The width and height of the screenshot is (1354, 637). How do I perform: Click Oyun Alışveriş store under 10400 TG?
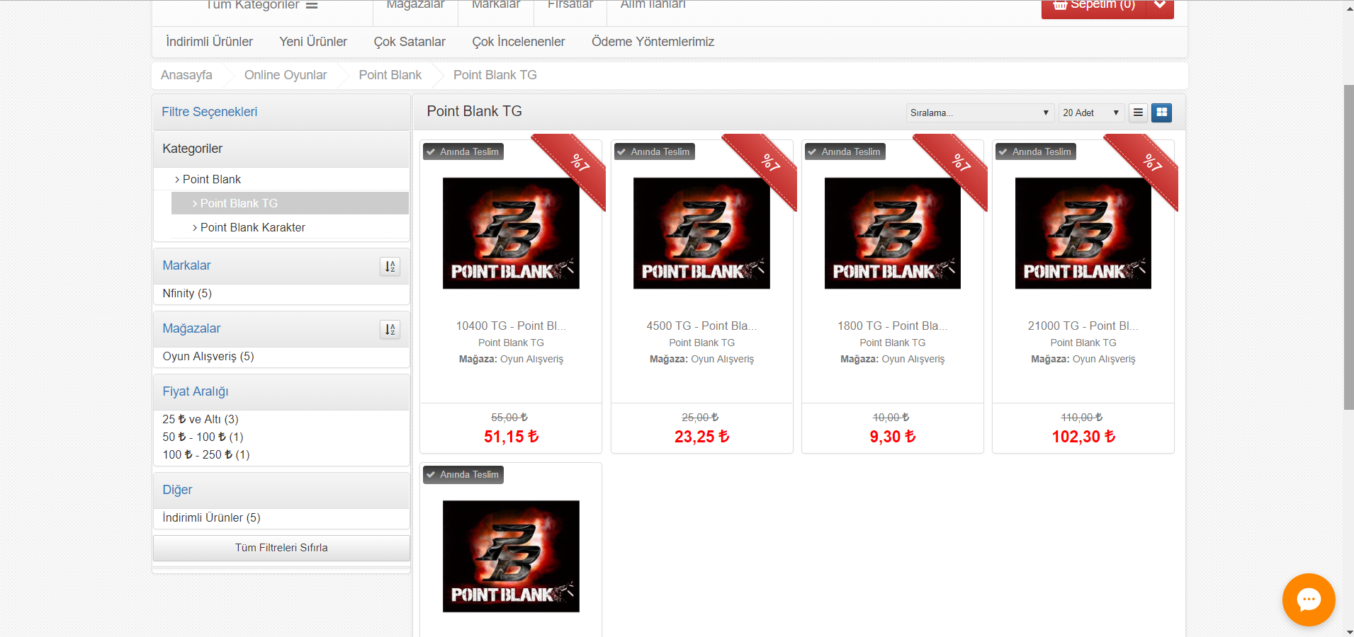click(532, 359)
